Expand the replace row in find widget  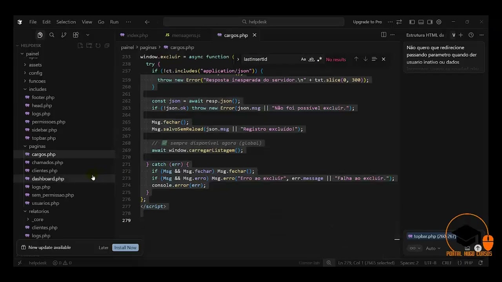(x=238, y=59)
